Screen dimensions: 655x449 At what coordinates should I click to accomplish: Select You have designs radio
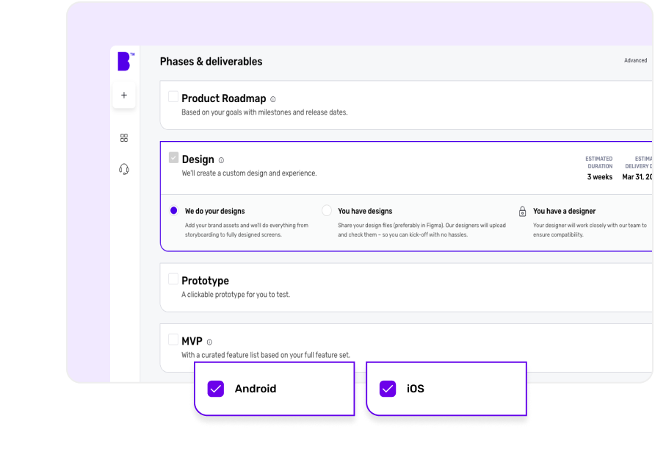pyautogui.click(x=327, y=210)
